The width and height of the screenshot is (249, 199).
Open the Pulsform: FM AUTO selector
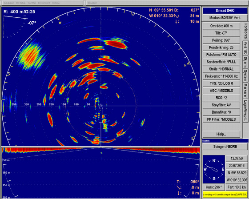221,55
